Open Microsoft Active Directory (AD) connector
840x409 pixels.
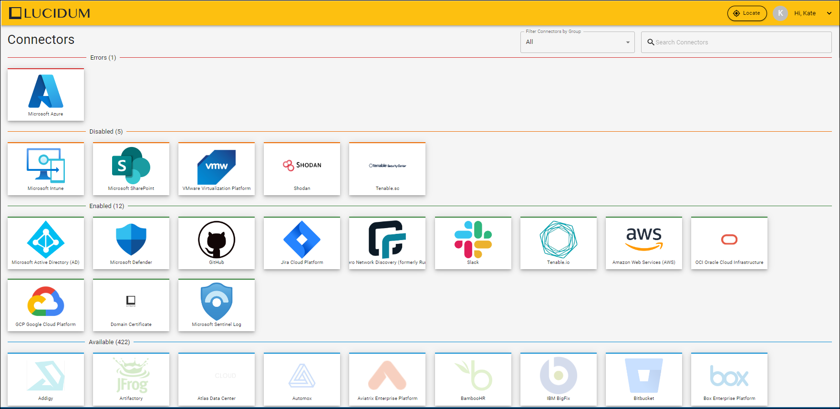[46, 243]
